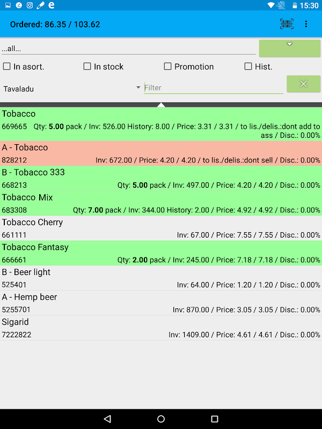Tap the white collapse triangle above the list
Screen dimensions: 322x429
pos(161,105)
